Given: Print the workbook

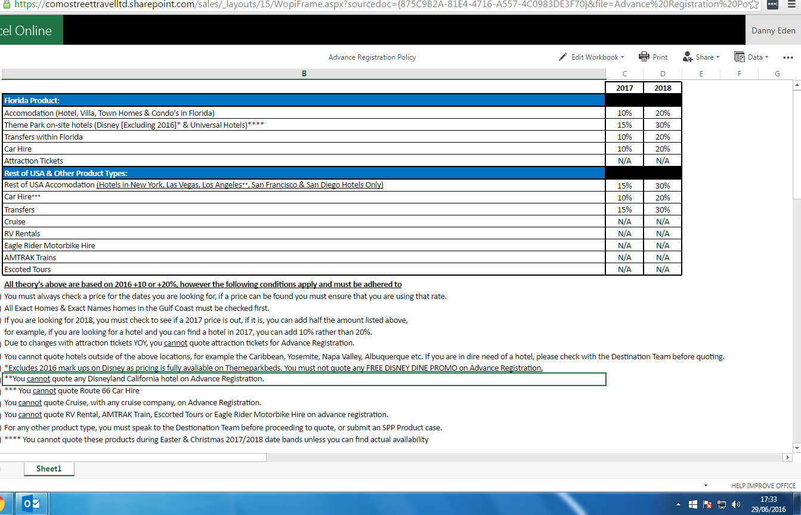Looking at the screenshot, I should [653, 57].
